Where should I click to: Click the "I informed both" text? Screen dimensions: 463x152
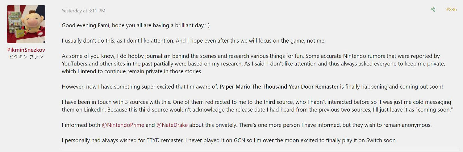[x=81, y=125]
